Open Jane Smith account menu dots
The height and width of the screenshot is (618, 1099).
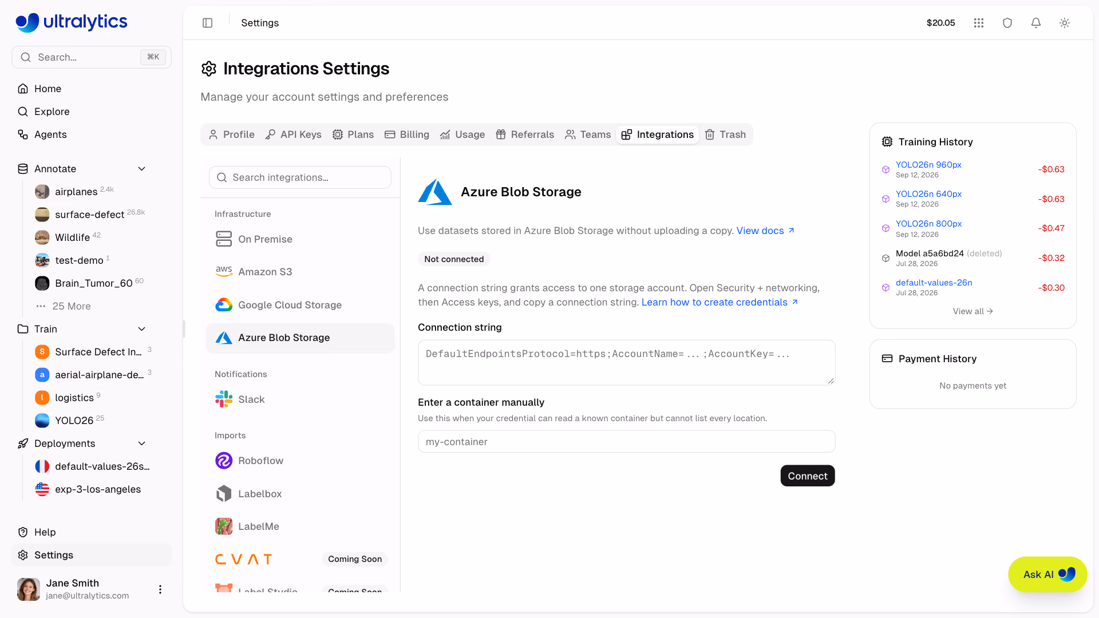[x=160, y=589]
